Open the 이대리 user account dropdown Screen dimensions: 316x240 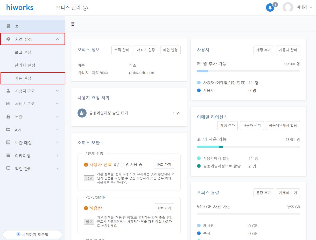coord(304,7)
